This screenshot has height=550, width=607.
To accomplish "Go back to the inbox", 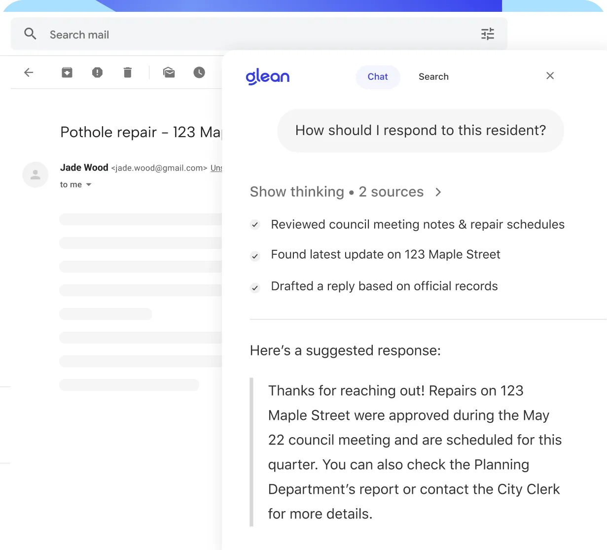I will click(x=29, y=72).
